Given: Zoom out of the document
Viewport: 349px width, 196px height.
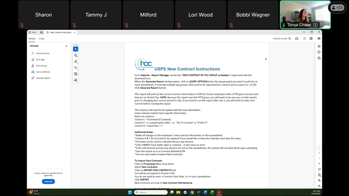Looking at the screenshot, I should 319,186.
